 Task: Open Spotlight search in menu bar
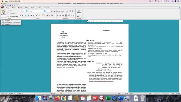pos(172,1)
